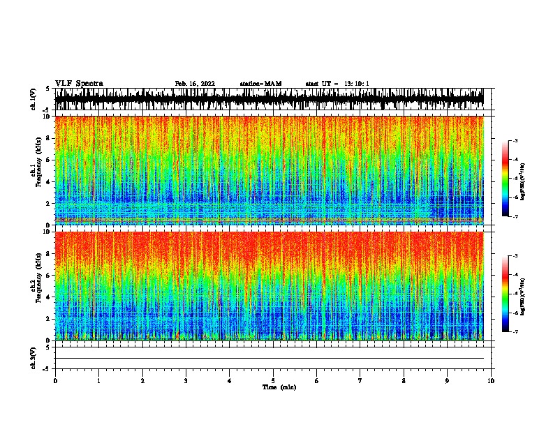The image size is (553, 427).
Task: Click the flat ch.3 signal trace
Action: point(269,359)
